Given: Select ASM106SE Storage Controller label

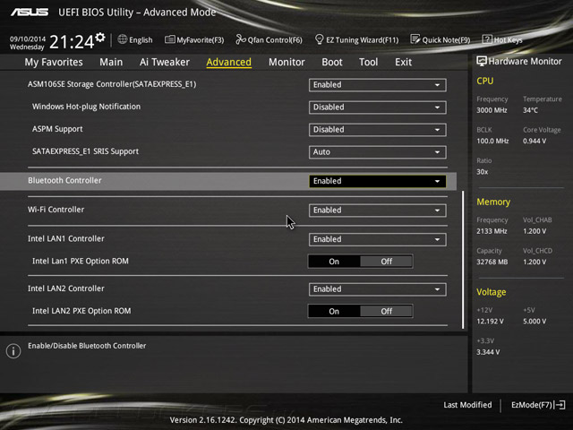Looking at the screenshot, I should click(x=112, y=84).
